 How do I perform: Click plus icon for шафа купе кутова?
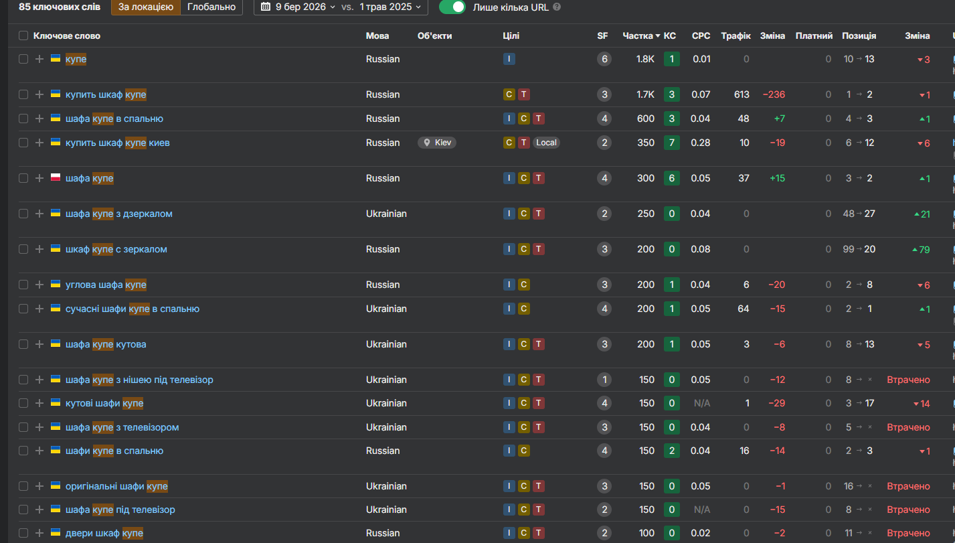click(39, 344)
